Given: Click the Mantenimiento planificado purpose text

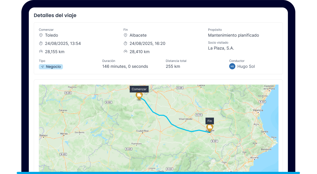Looking at the screenshot, I should (x=233, y=35).
